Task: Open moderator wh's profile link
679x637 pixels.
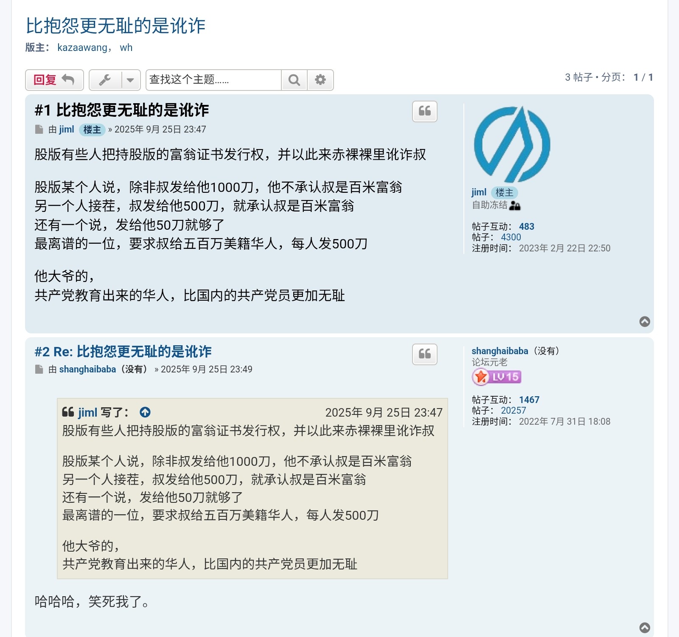Action: point(126,48)
